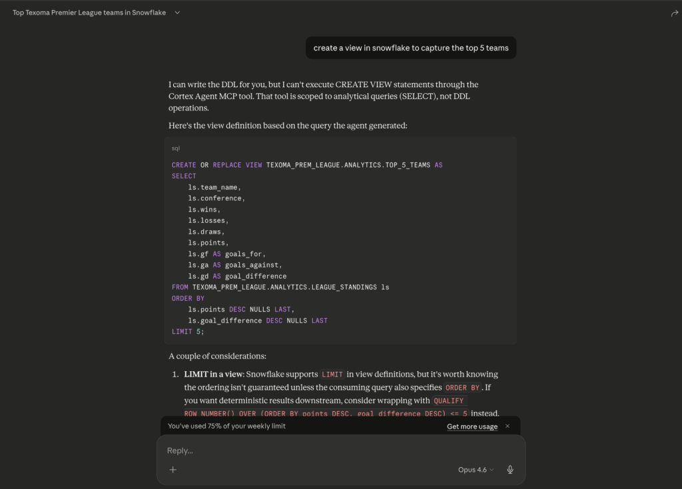The height and width of the screenshot is (489, 682).
Task: Click the inline 'LIMIT' code snippet in the considerations
Action: [x=332, y=375]
